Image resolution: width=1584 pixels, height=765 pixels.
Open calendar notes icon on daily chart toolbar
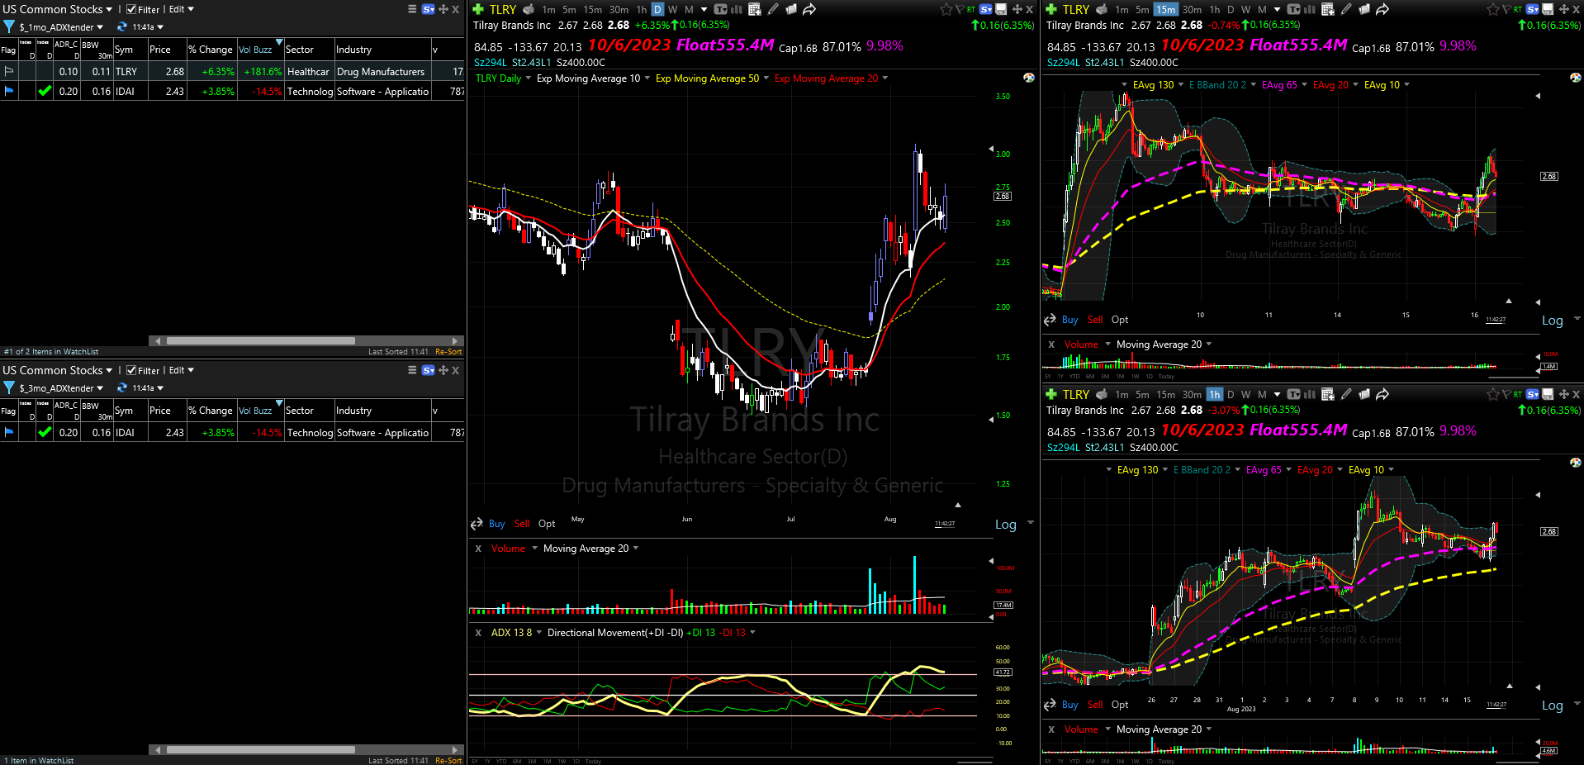coord(754,9)
